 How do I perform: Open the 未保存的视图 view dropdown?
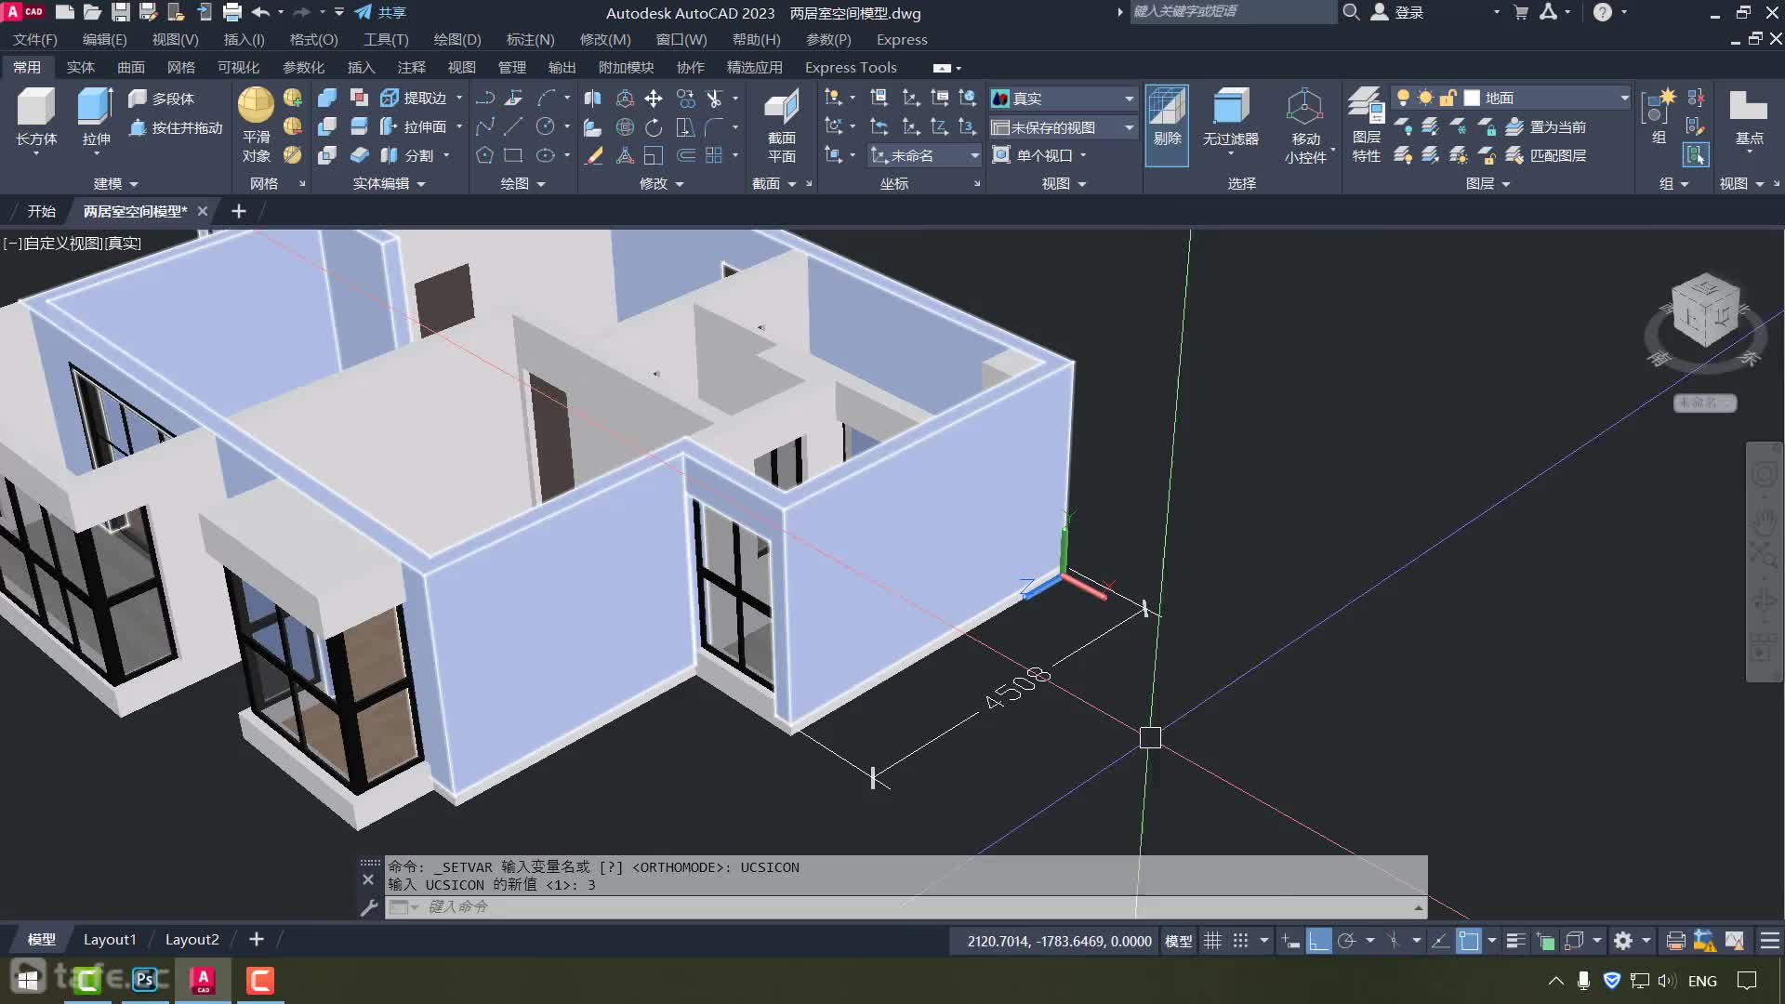point(1063,127)
